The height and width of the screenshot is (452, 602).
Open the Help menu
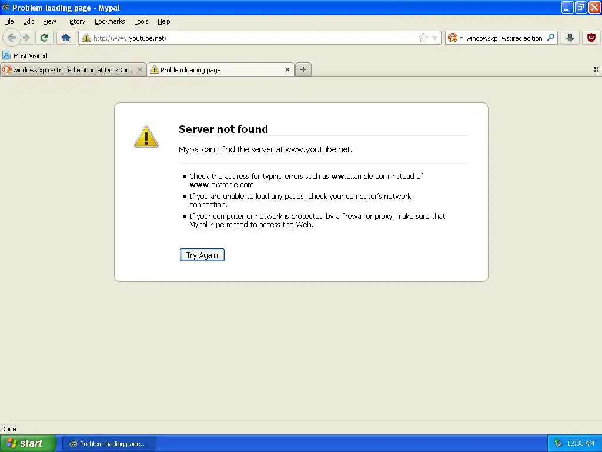coord(164,22)
